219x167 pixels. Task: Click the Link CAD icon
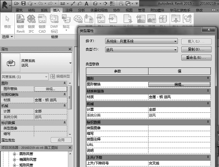(42, 19)
